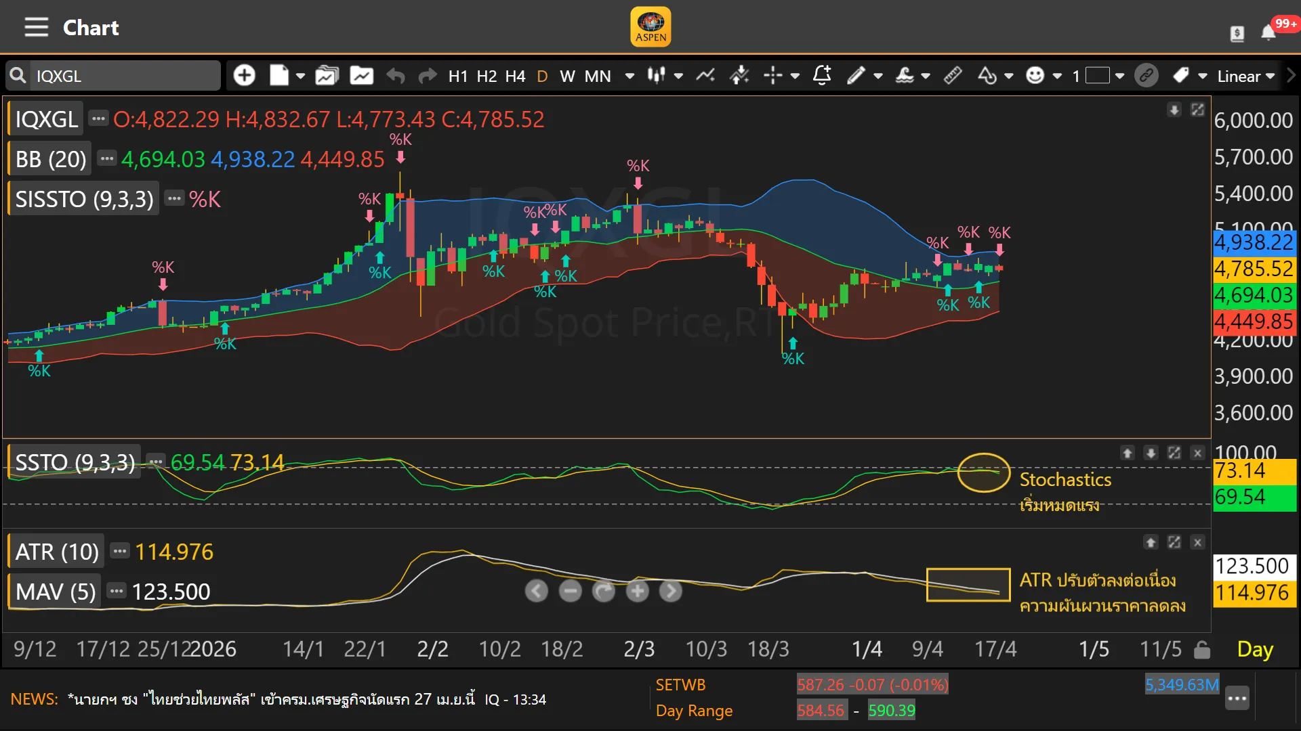
Task: Toggle the time axis lock icon
Action: [1202, 650]
